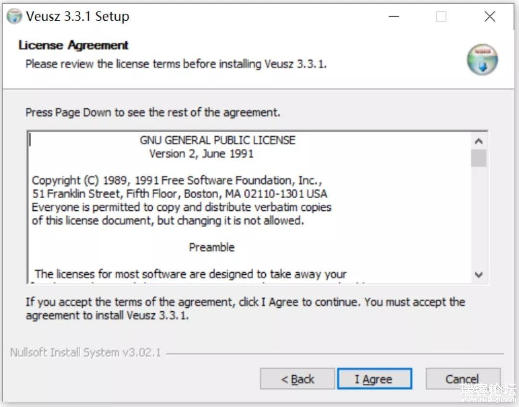Click the License Agreement header title
Screen dimensions: 519x407
coord(73,45)
